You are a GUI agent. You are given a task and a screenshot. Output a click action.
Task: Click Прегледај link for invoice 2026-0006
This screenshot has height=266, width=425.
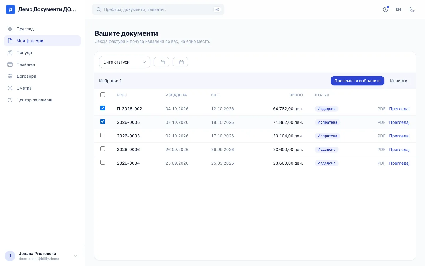pos(399,150)
